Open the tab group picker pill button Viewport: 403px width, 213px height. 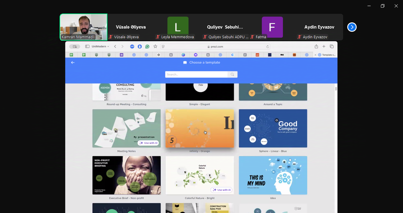point(75,46)
